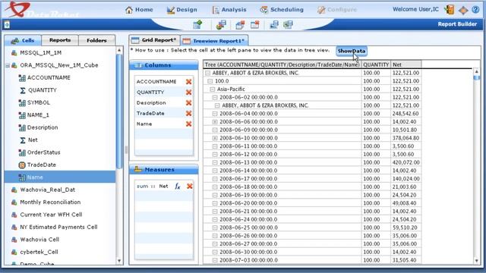Select the Description field in the cube tree
486x273 pixels.
[x=43, y=127]
